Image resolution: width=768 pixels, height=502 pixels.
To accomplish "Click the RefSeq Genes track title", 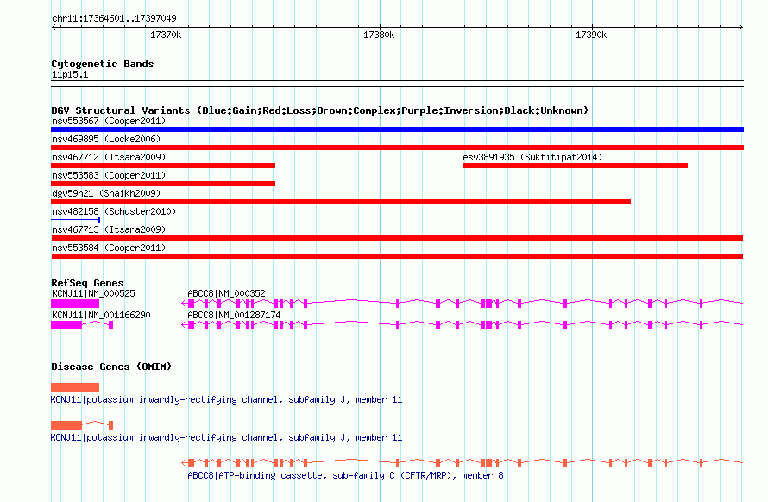I will point(87,283).
